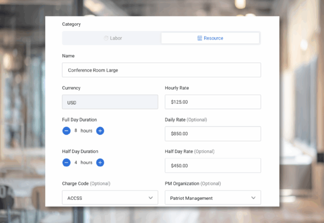Expand the PM Organization chevron
The image size is (324, 223).
(254, 198)
